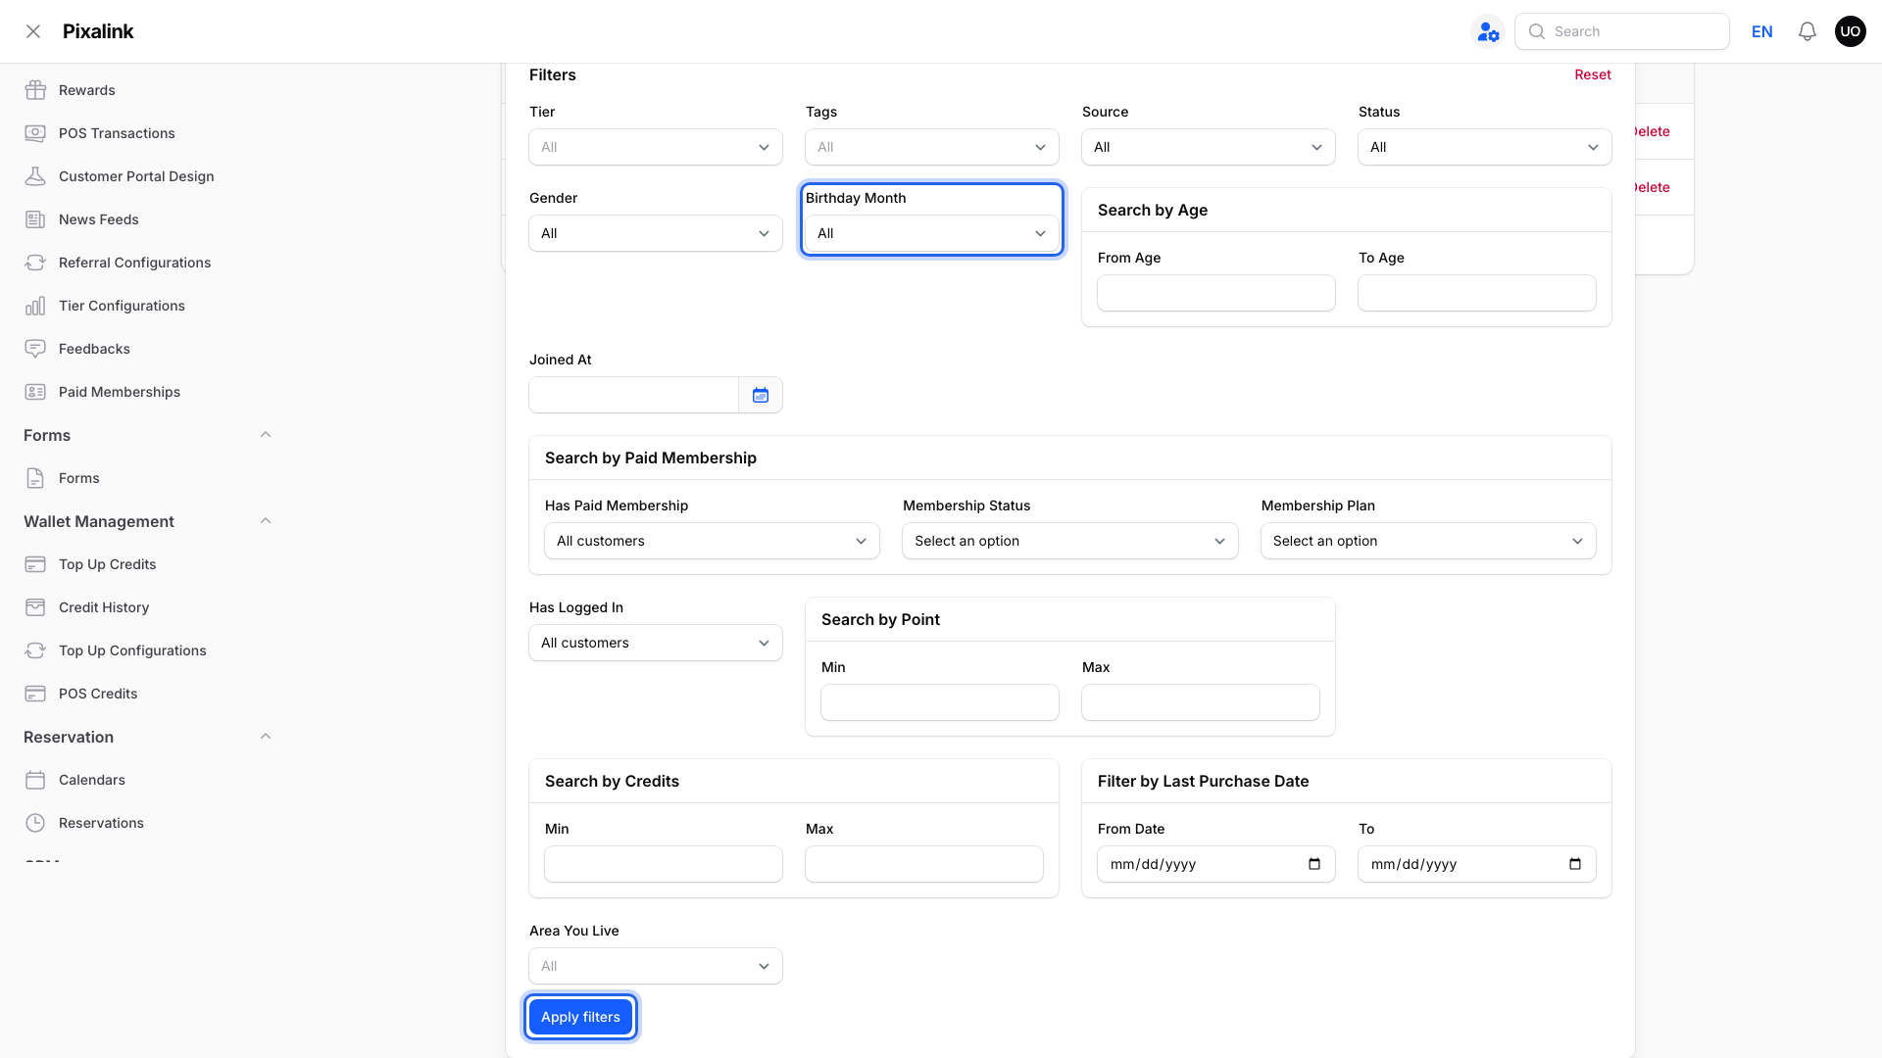Open the Birthday Month dropdown

932,233
